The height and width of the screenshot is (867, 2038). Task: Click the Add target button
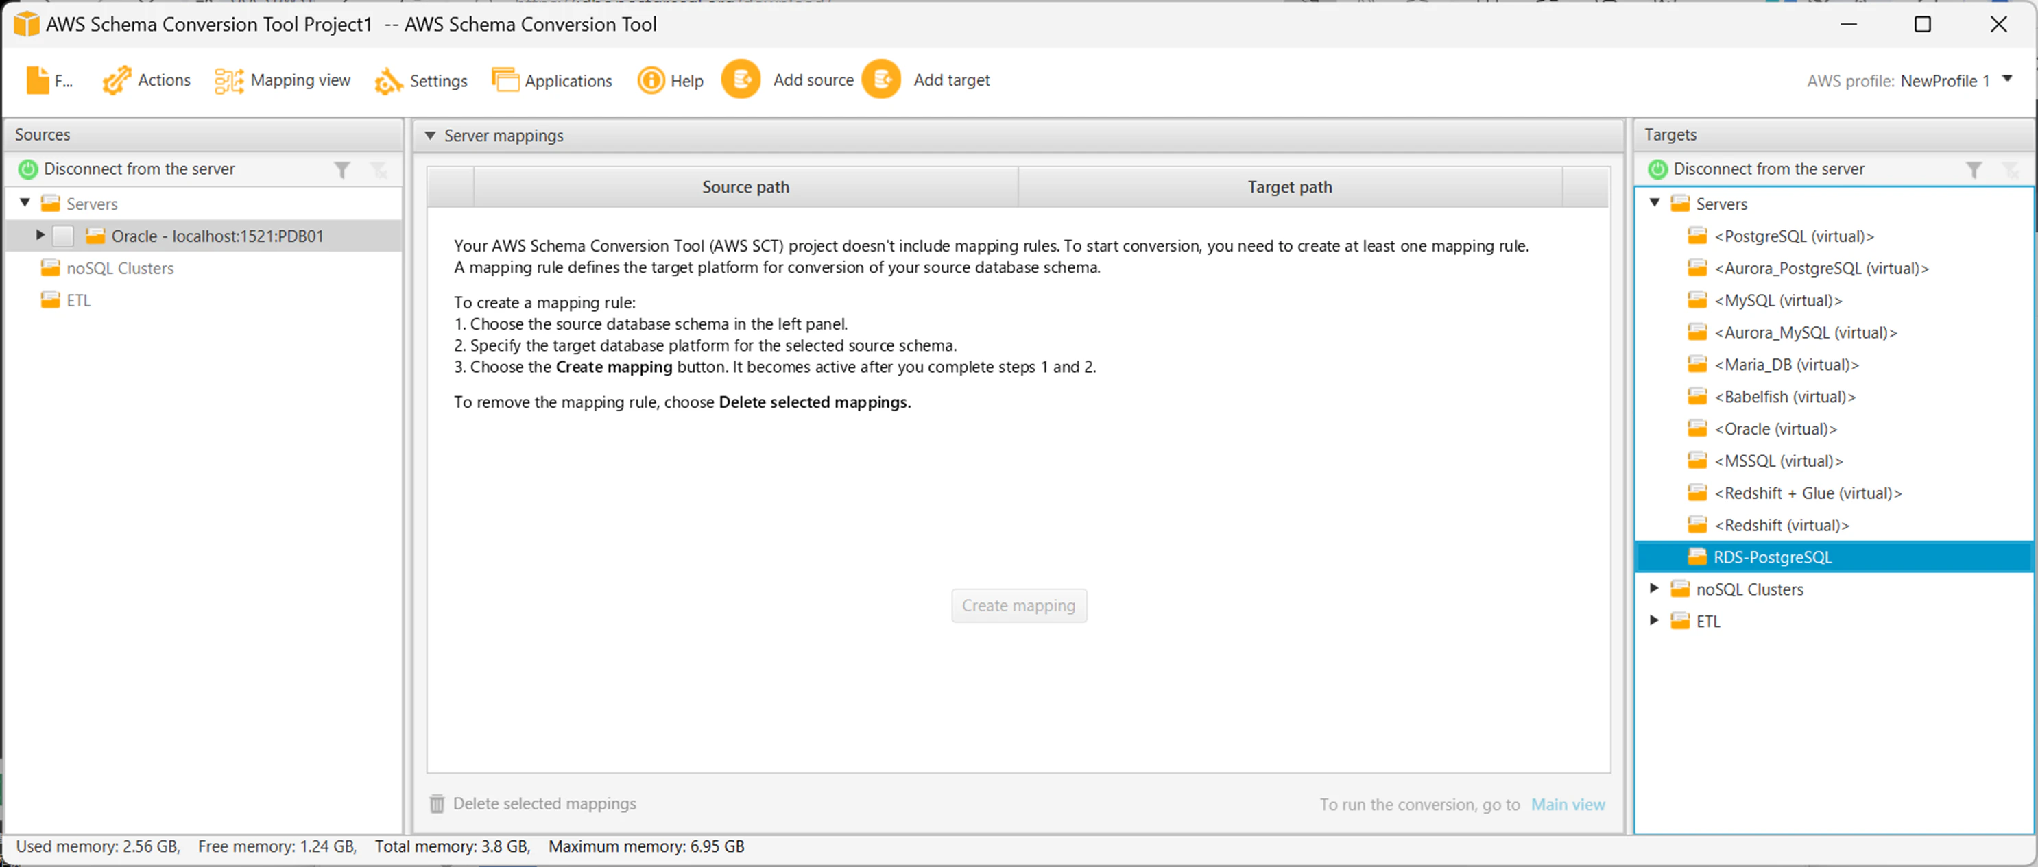coord(926,80)
